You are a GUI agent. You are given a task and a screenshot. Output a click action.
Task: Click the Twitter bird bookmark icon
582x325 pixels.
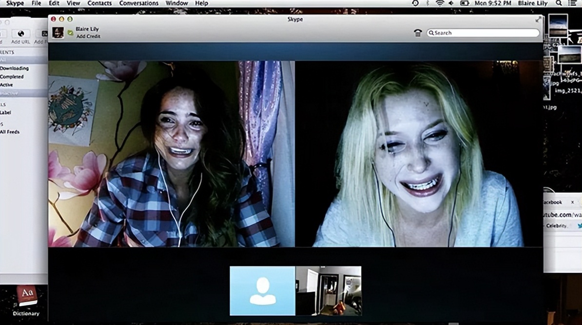pyautogui.click(x=580, y=226)
